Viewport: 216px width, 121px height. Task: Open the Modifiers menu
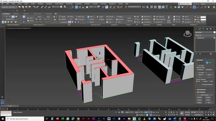[40, 4]
